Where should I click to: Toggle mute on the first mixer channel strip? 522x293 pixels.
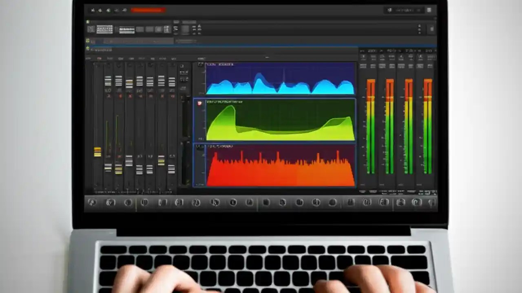coord(108,96)
